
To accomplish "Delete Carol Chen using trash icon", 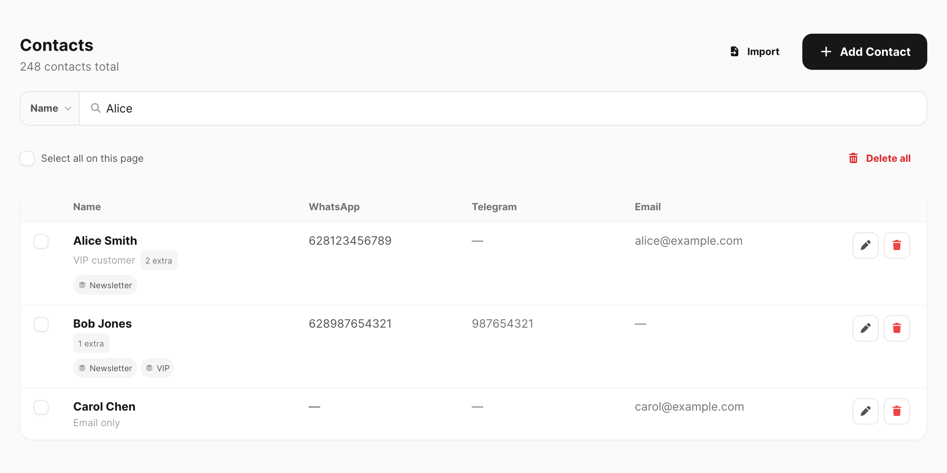I will point(896,411).
